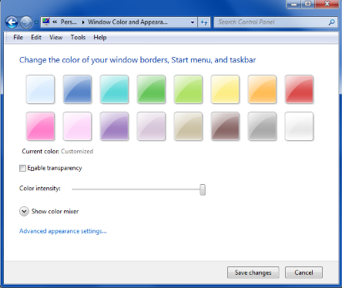The width and height of the screenshot is (342, 288).
Task: Pick the hot pink color swatch
Action: (x=40, y=126)
